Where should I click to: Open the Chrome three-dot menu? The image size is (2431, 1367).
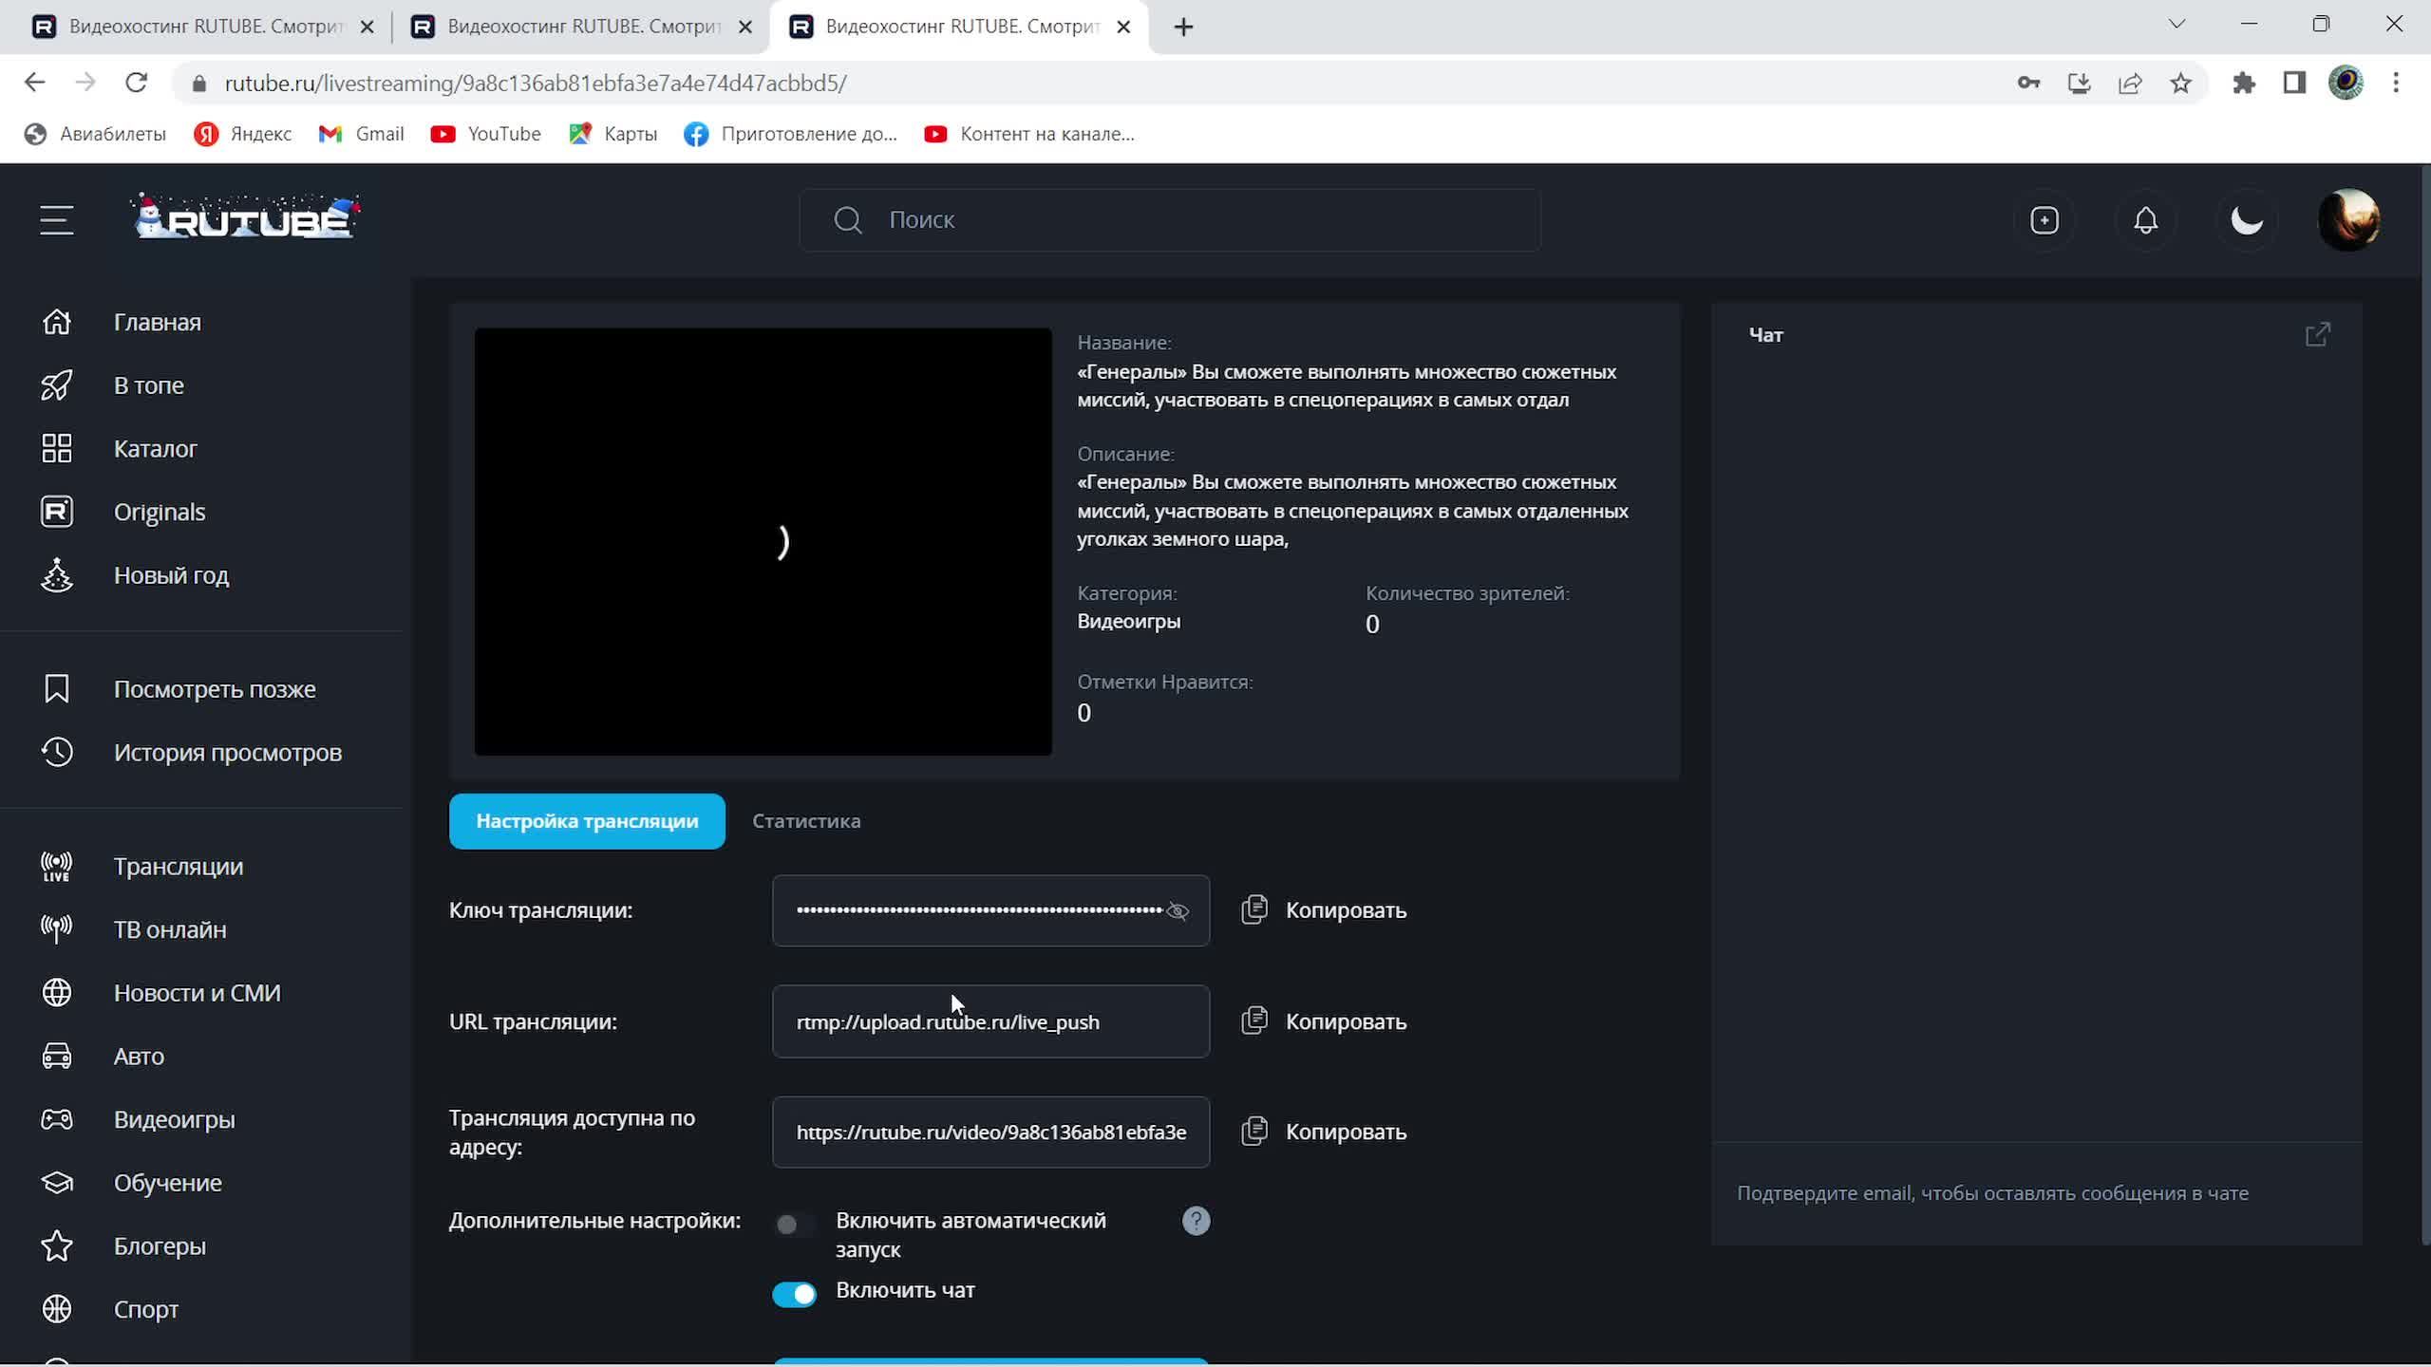coord(2396,83)
